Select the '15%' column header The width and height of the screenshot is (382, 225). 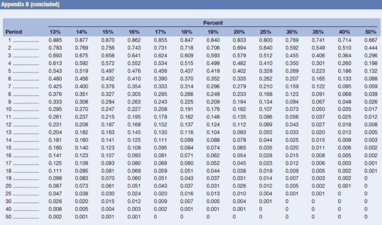pos(108,32)
